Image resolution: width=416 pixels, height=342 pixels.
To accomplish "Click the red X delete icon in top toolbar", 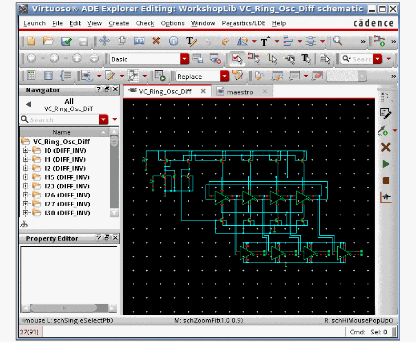I will point(156,41).
